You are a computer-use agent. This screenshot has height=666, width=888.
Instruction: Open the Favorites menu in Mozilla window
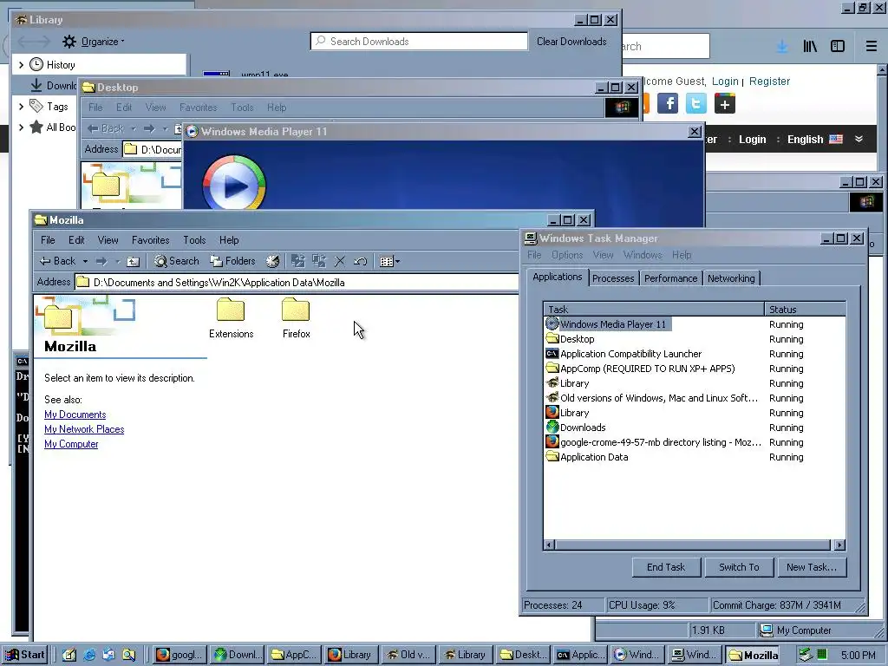pos(151,240)
